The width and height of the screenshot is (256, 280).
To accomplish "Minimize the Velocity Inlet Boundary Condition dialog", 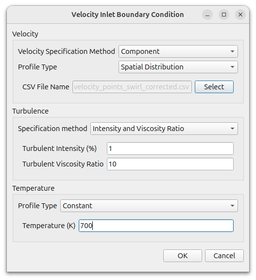I will coord(207,15).
